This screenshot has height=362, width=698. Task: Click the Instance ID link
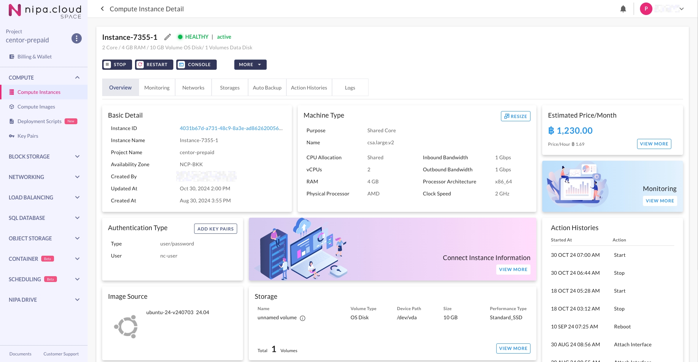[231, 128]
